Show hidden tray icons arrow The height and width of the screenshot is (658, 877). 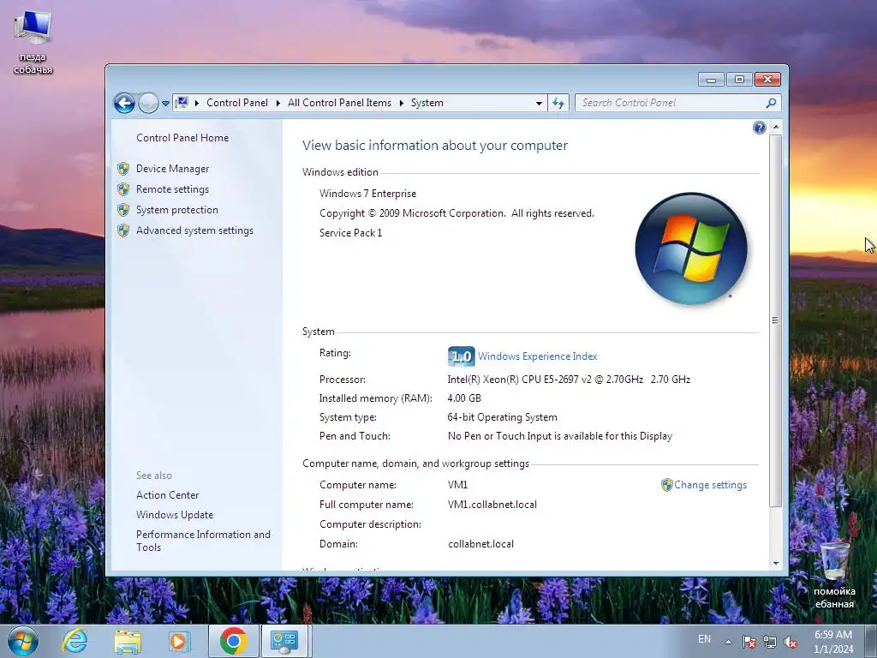728,642
